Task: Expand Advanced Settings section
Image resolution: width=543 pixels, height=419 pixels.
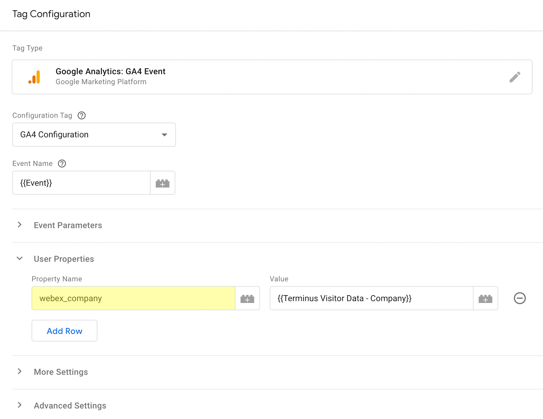Action: click(x=20, y=405)
